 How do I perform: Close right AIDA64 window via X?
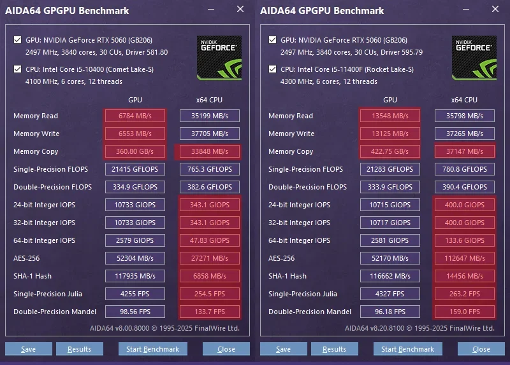pos(495,9)
